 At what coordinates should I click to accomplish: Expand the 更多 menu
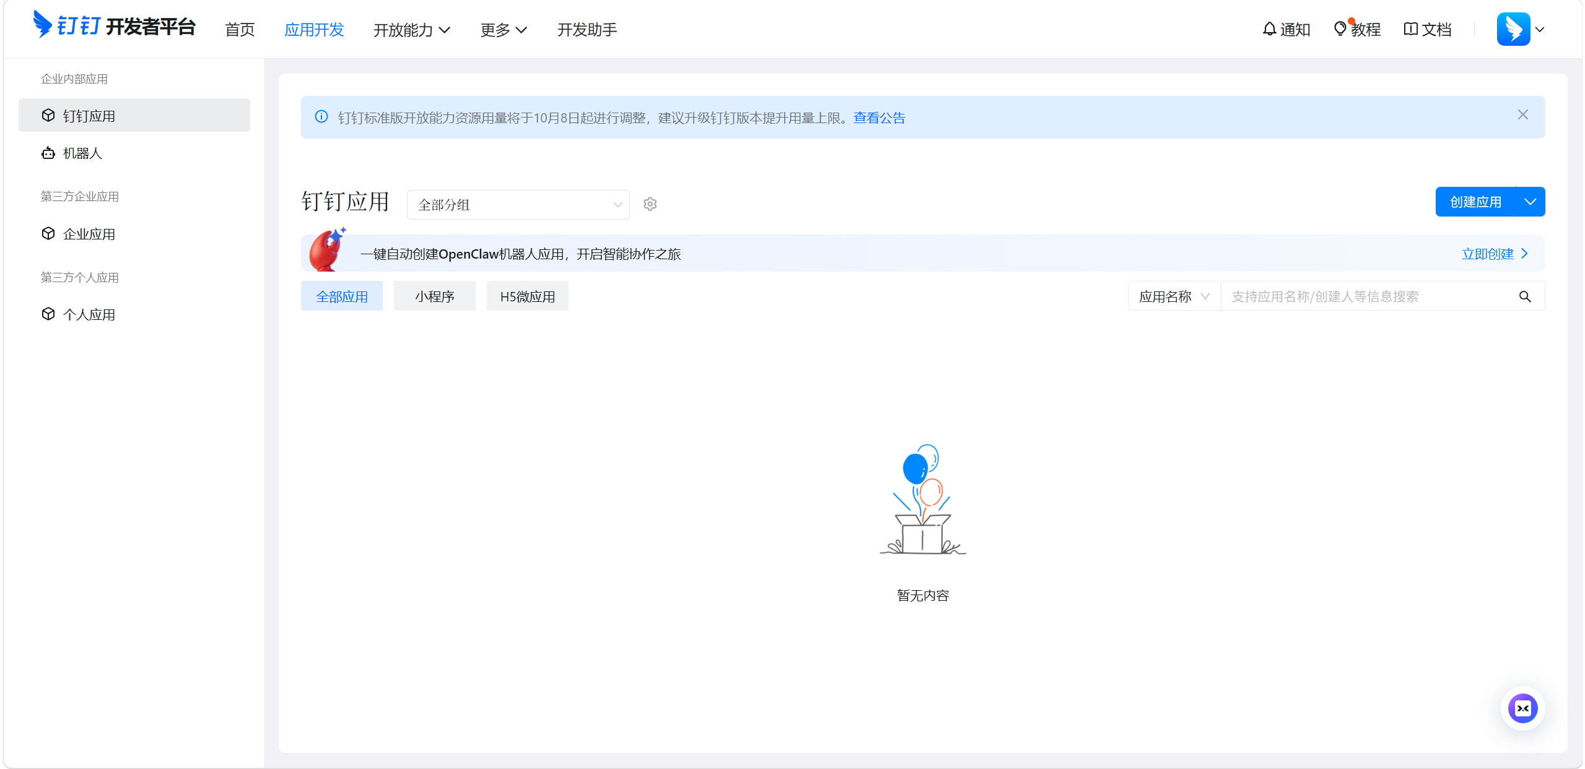(x=503, y=30)
